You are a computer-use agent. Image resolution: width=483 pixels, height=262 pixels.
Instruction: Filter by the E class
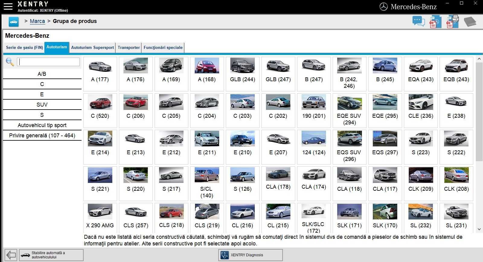pos(42,94)
